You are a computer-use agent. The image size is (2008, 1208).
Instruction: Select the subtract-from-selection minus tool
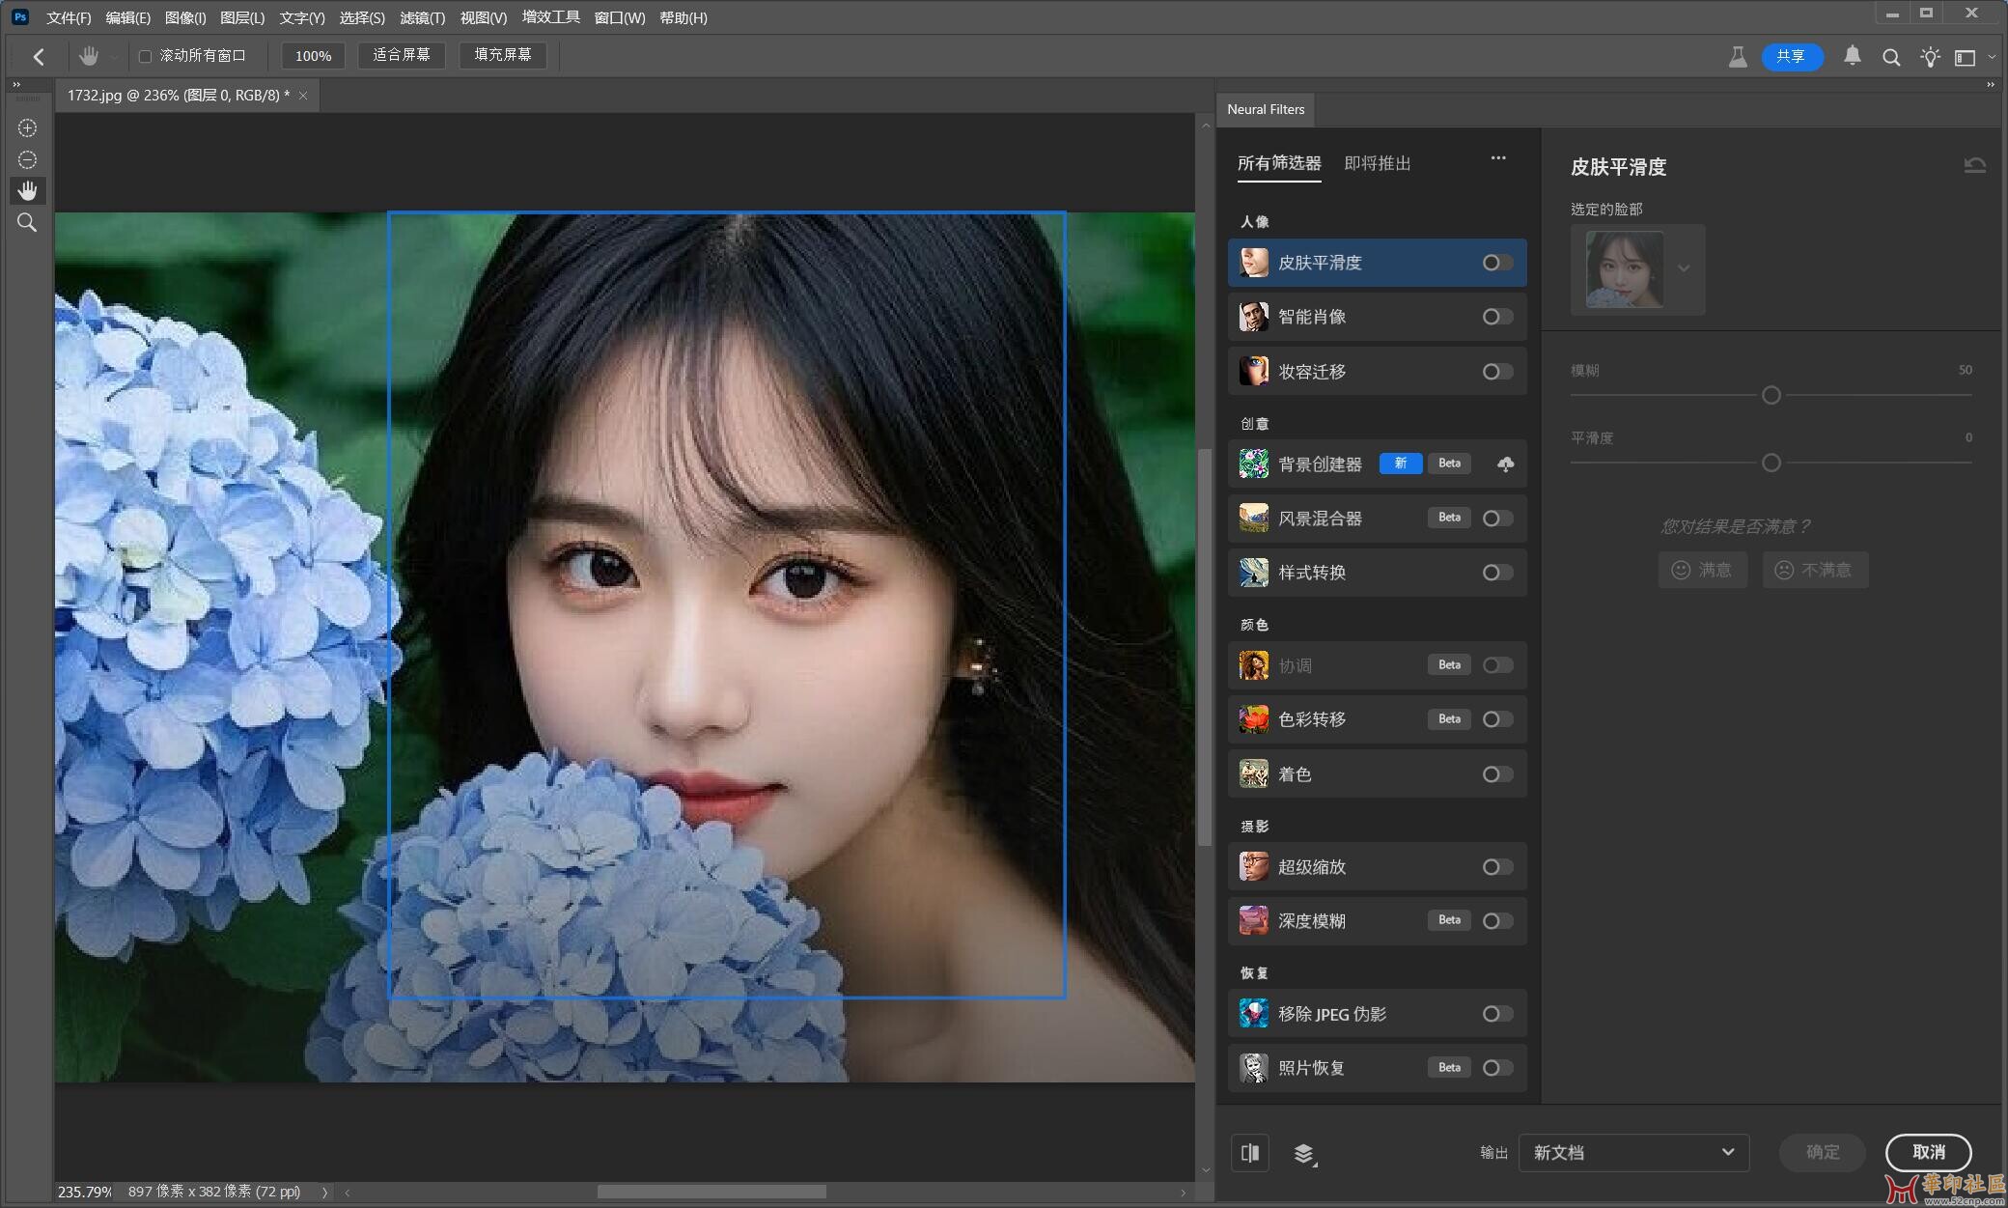(27, 160)
